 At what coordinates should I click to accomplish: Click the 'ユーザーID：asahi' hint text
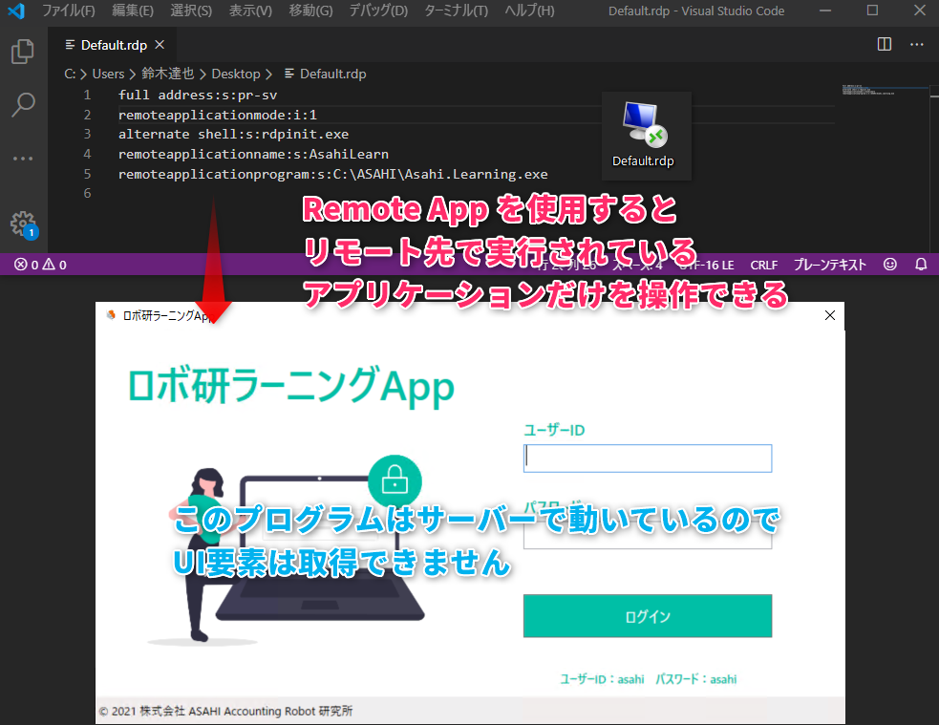coord(602,679)
